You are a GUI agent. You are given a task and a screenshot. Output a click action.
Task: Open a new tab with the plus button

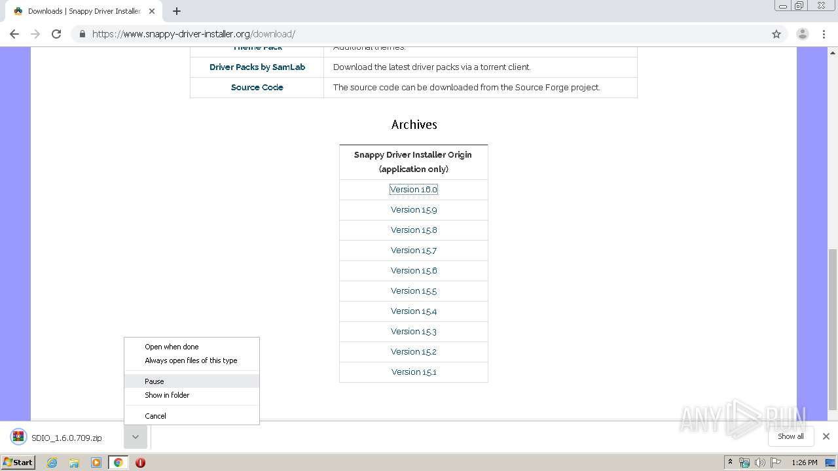pos(177,11)
